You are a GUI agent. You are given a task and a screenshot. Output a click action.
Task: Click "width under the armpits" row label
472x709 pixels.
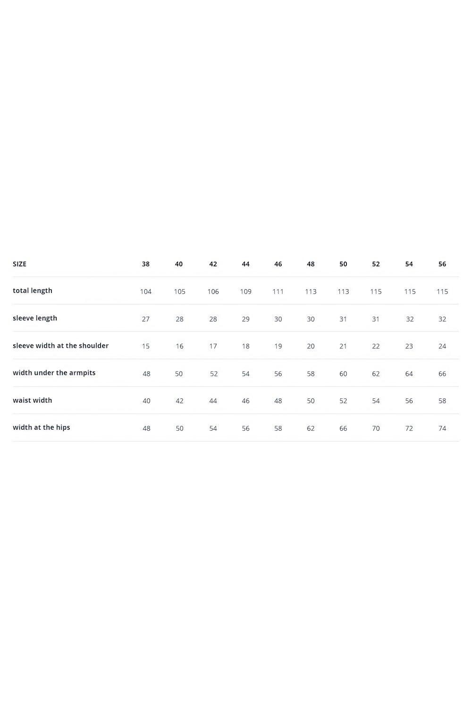tap(54, 373)
